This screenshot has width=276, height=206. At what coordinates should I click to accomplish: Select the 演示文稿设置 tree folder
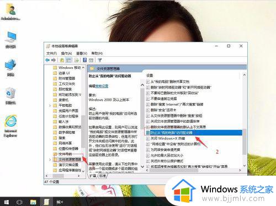[x=68, y=165]
